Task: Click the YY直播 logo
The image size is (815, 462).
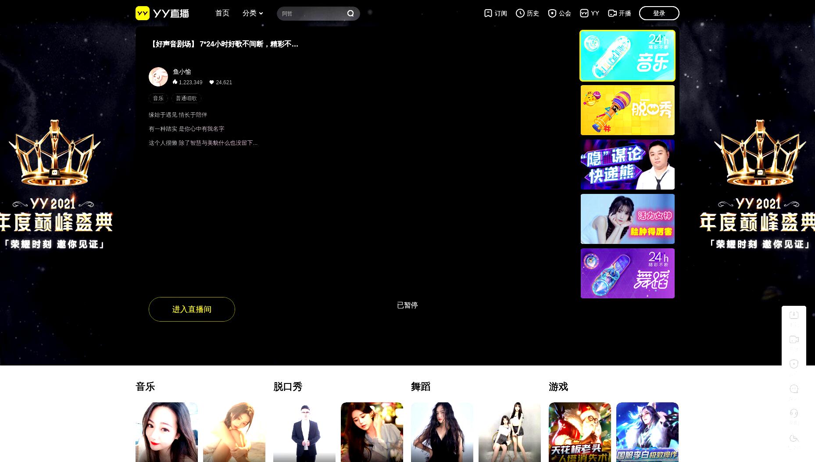Action: tap(162, 13)
